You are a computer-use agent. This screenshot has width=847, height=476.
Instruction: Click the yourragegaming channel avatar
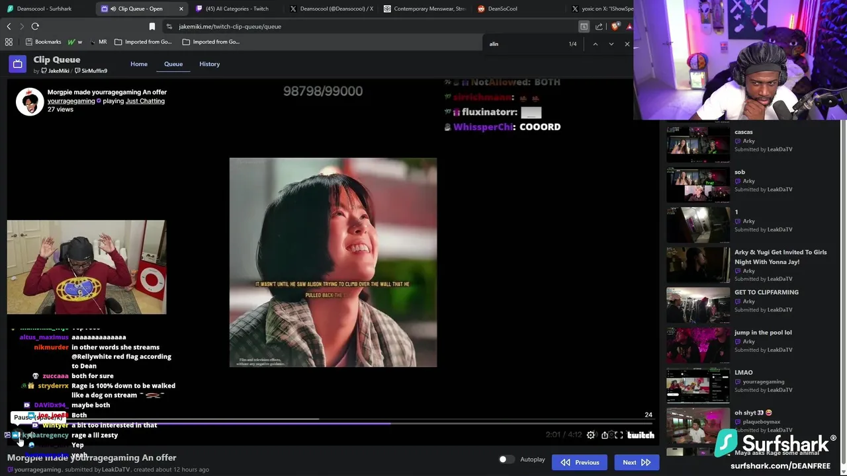click(x=30, y=102)
